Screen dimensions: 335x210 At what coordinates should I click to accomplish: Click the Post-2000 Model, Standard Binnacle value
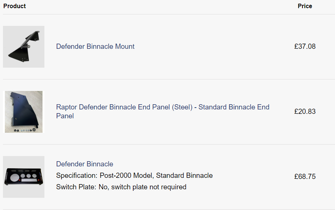(x=156, y=175)
